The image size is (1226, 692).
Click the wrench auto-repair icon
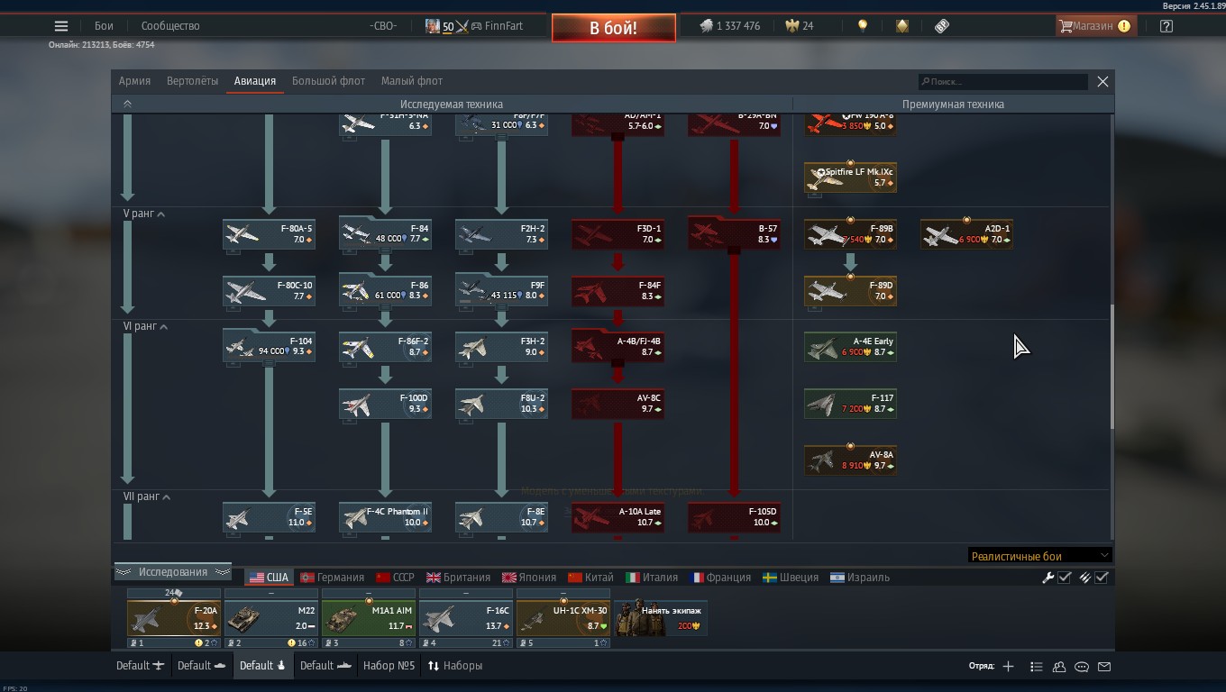[1048, 578]
